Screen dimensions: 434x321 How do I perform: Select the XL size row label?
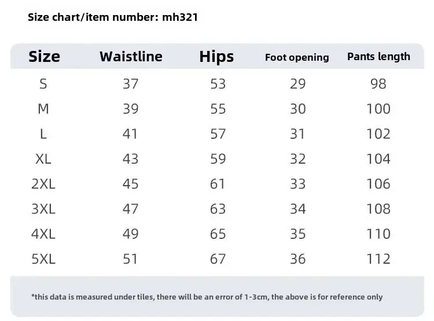(x=43, y=159)
